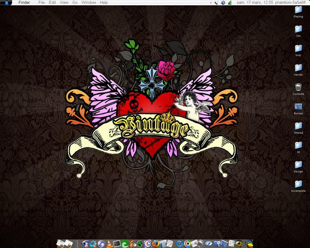Open the Shared folder
Screen dimensions: 310x248
pos(298,126)
